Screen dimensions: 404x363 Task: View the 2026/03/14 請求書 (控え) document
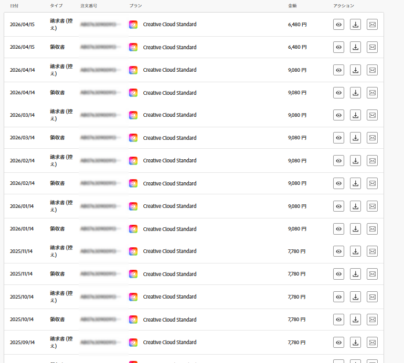[338, 115]
